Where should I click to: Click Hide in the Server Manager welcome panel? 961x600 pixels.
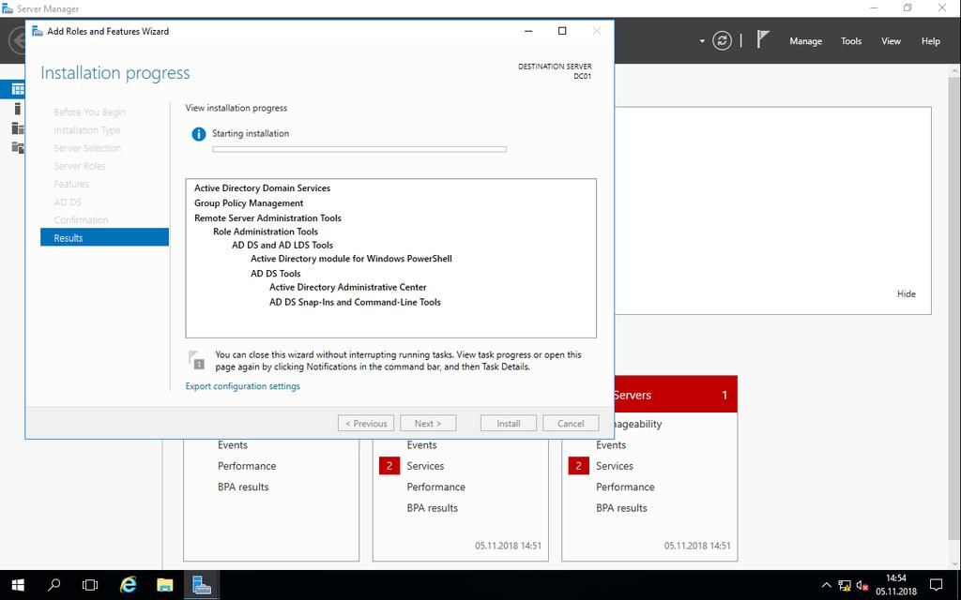pyautogui.click(x=906, y=293)
